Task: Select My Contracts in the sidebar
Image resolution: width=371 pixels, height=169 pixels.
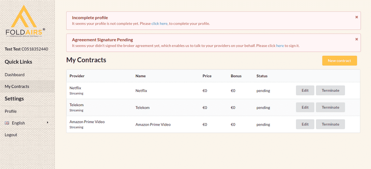Action: (17, 87)
